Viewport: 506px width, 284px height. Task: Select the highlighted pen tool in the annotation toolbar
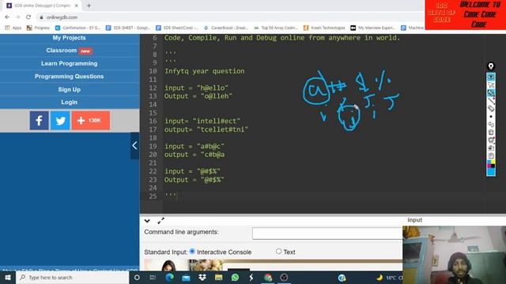(491, 93)
